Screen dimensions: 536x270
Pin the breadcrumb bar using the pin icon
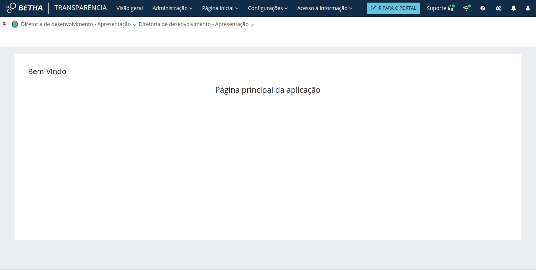click(x=4, y=24)
